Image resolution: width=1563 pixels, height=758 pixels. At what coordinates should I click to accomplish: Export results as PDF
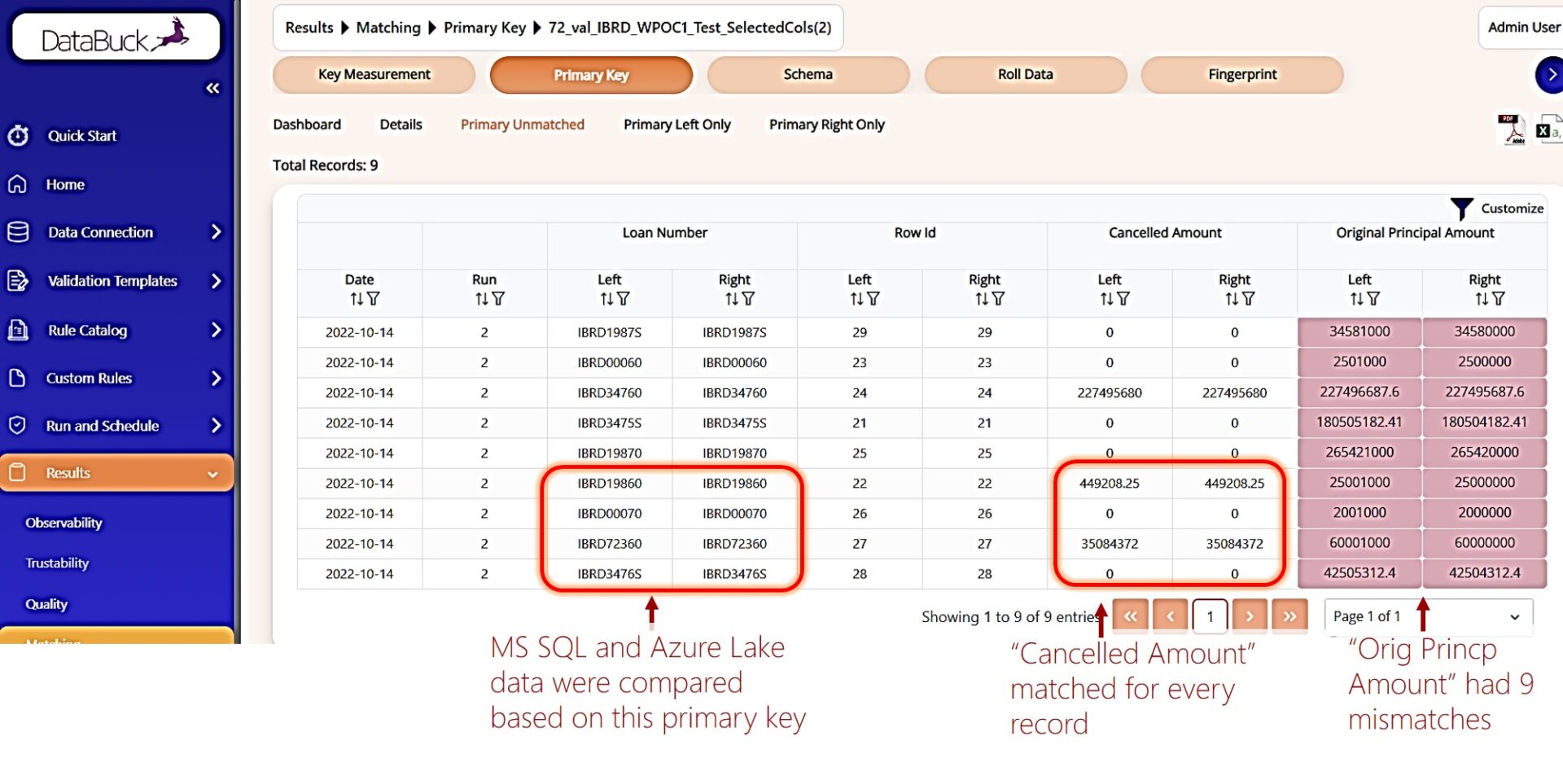pos(1512,129)
